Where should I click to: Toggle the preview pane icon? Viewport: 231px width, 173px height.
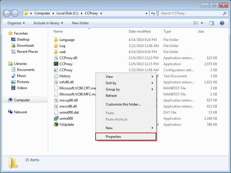(x=212, y=23)
